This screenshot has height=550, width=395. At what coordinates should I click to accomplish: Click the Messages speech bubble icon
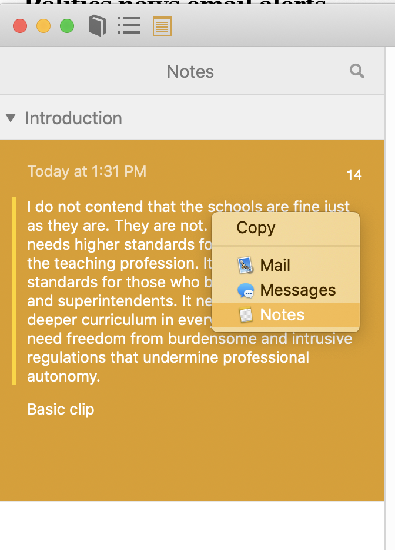click(246, 290)
